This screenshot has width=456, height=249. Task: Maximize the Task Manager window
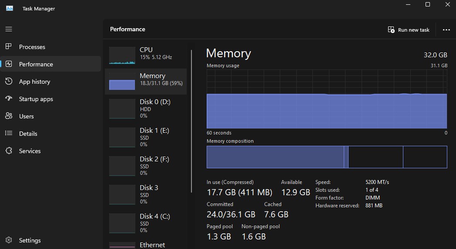pos(427,4)
